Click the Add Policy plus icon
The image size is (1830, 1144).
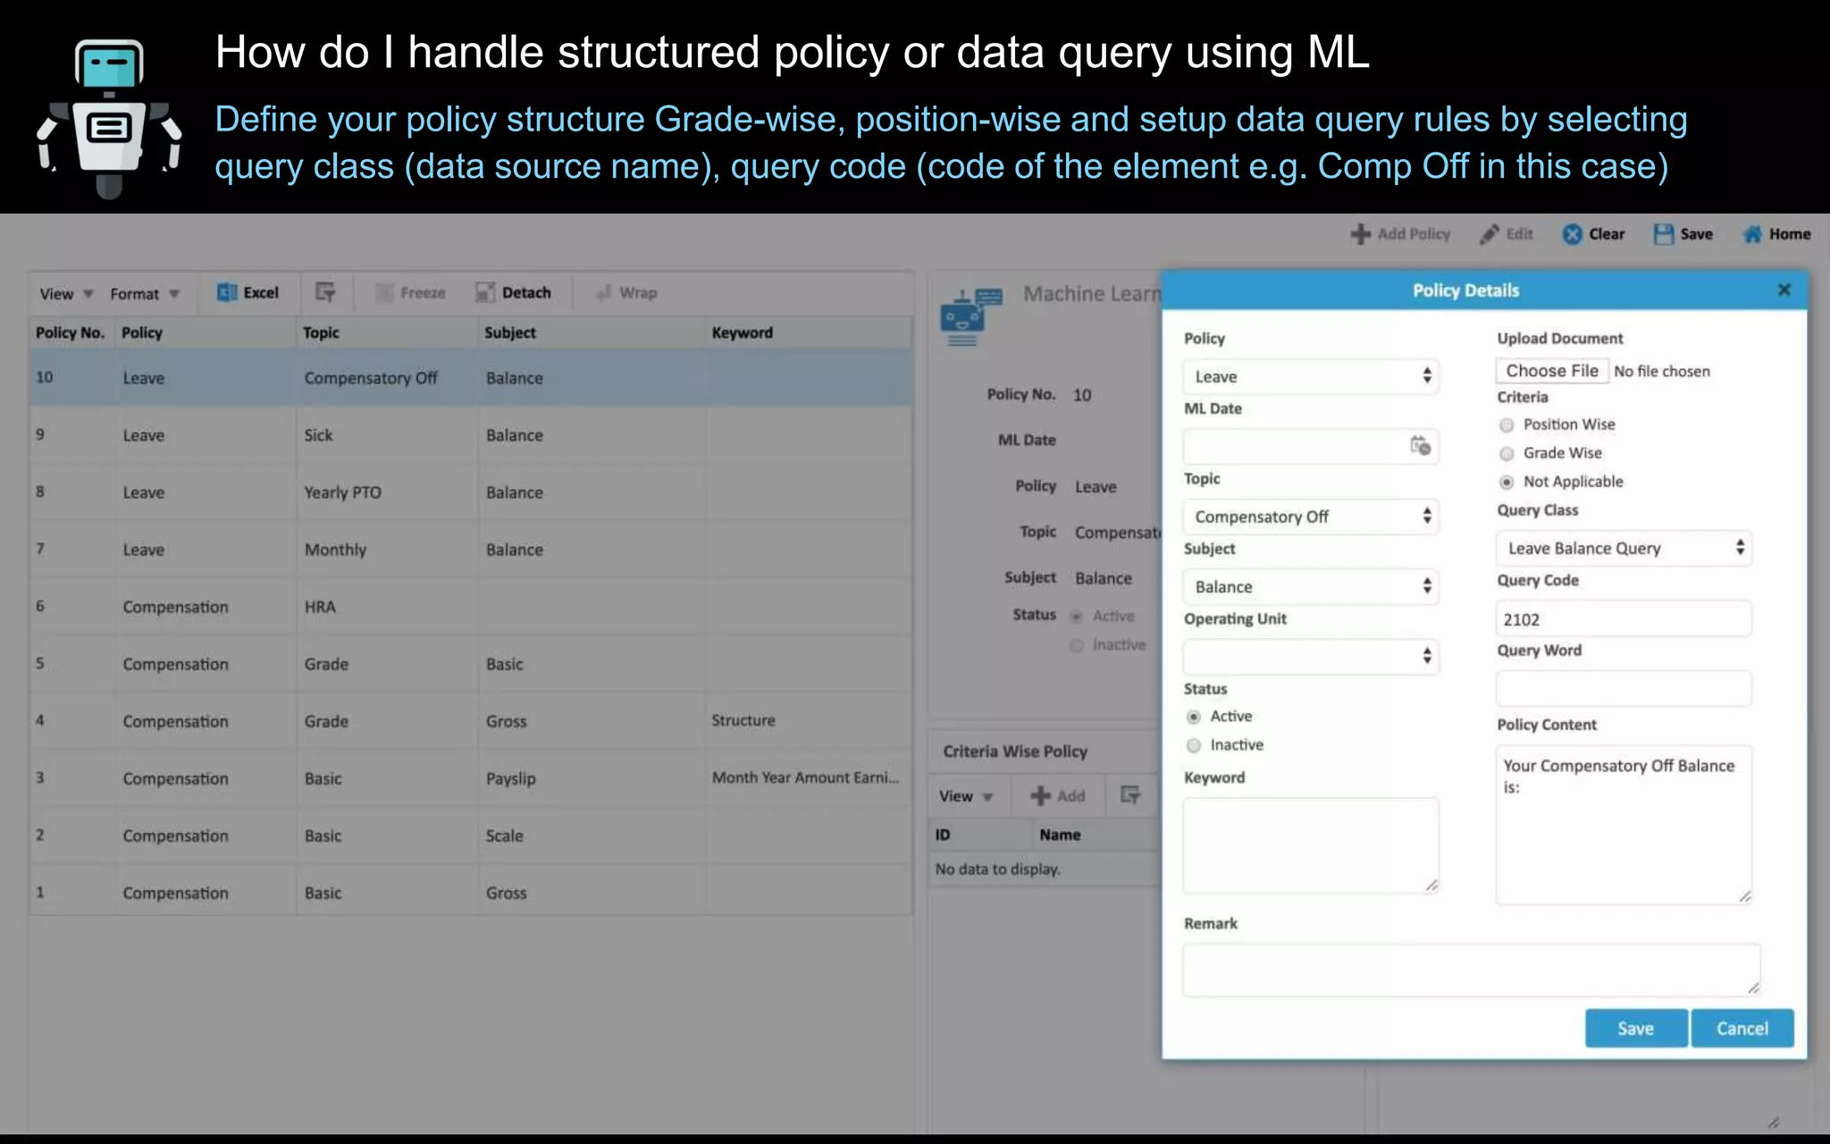(x=1360, y=234)
